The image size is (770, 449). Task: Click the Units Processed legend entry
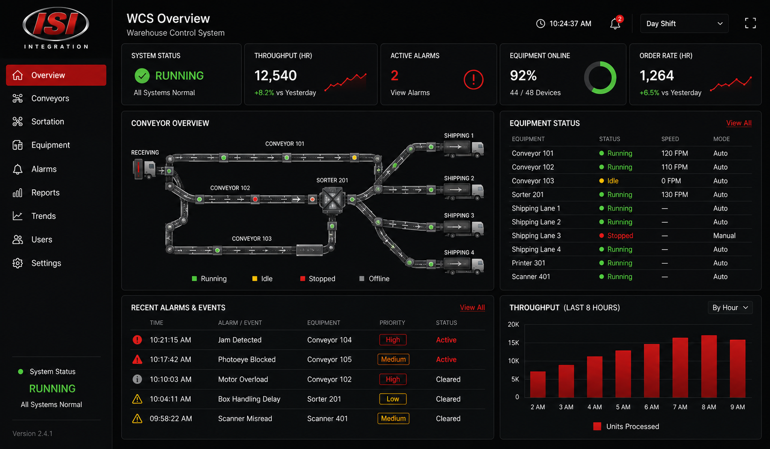click(626, 427)
